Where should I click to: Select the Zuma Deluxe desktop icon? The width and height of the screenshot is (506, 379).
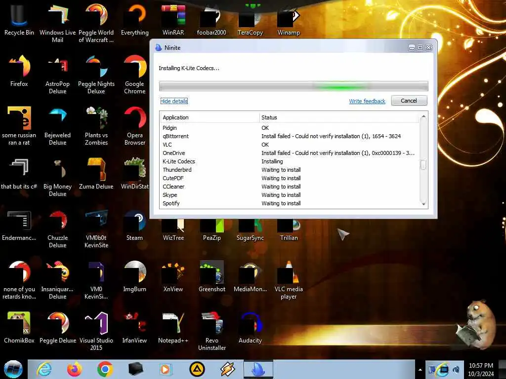96,173
